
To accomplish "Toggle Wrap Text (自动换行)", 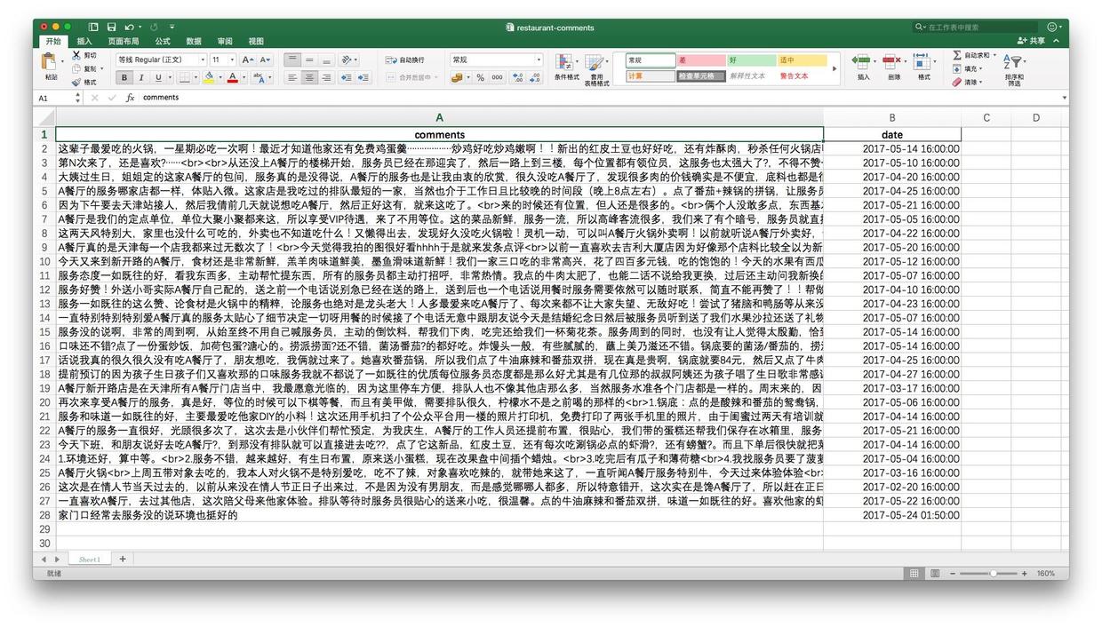I will pos(405,60).
